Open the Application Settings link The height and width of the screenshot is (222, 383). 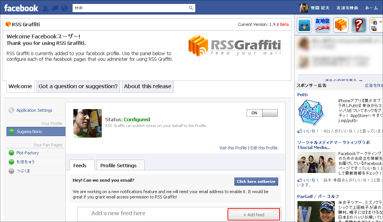(35, 110)
